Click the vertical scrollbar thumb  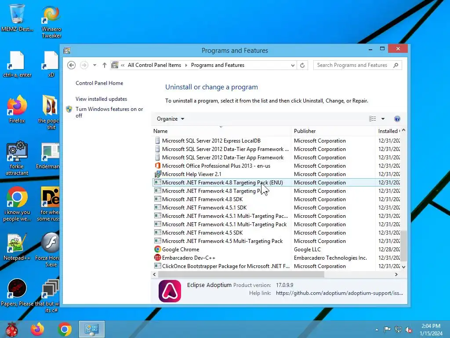tap(403, 246)
